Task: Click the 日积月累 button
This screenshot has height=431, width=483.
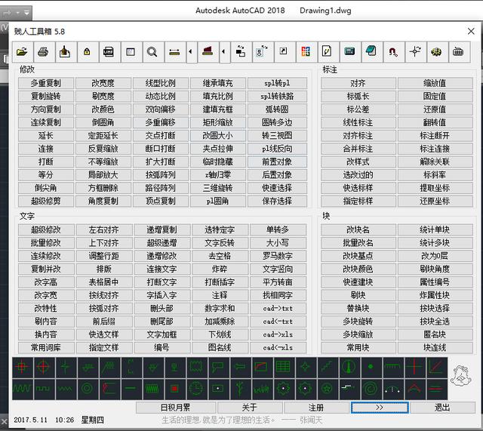Action: tap(175, 408)
